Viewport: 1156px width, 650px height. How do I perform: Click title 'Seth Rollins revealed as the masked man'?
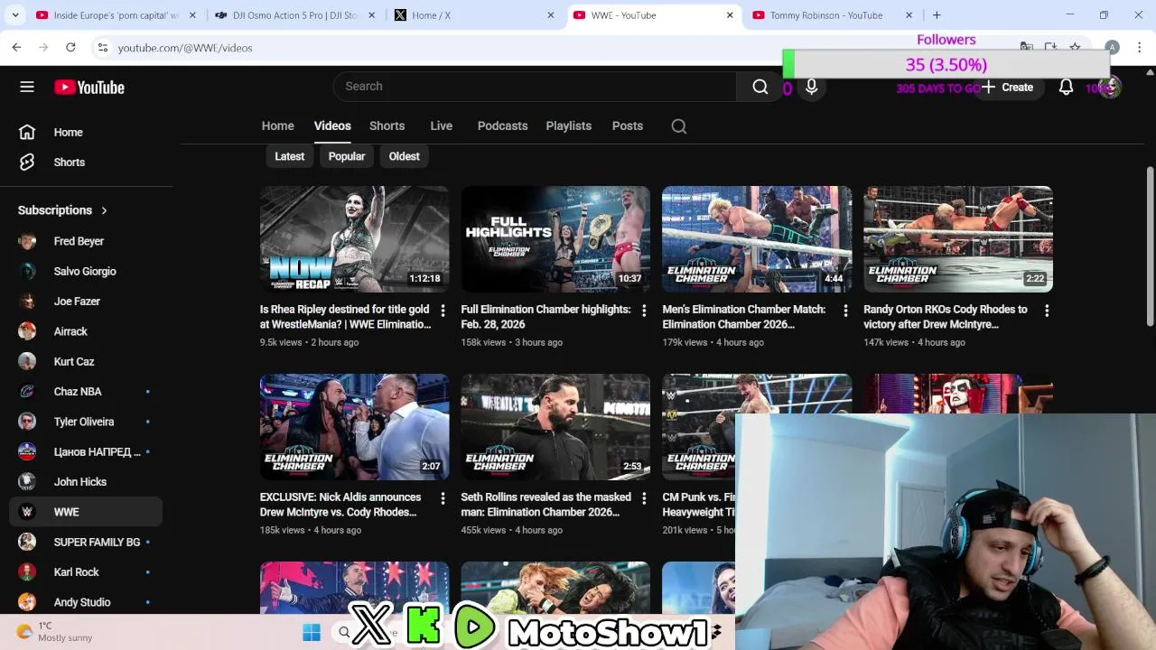[545, 505]
